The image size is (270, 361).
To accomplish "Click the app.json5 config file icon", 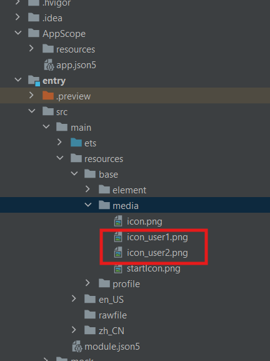I will click(49, 65).
